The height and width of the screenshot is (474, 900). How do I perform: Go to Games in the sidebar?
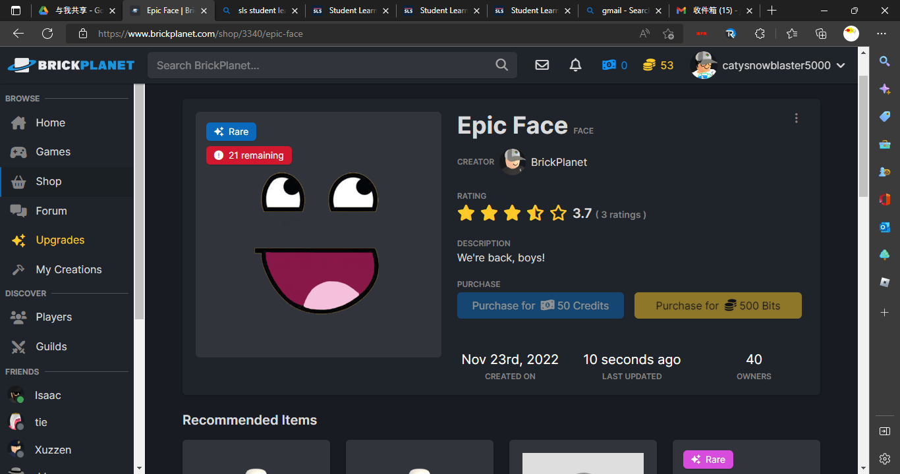tap(53, 152)
